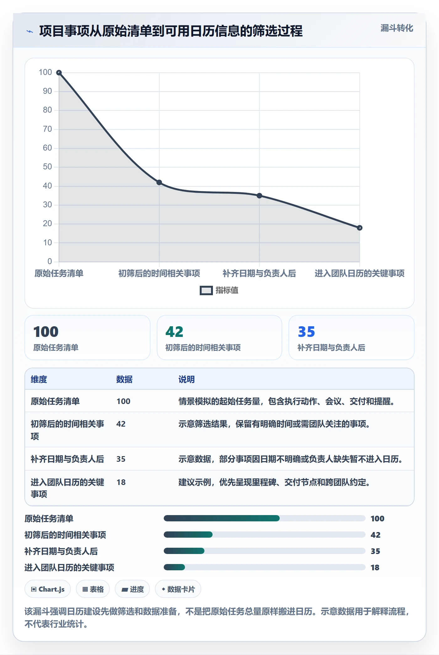Click the 说明 table column header
439x655 pixels.
coord(187,379)
